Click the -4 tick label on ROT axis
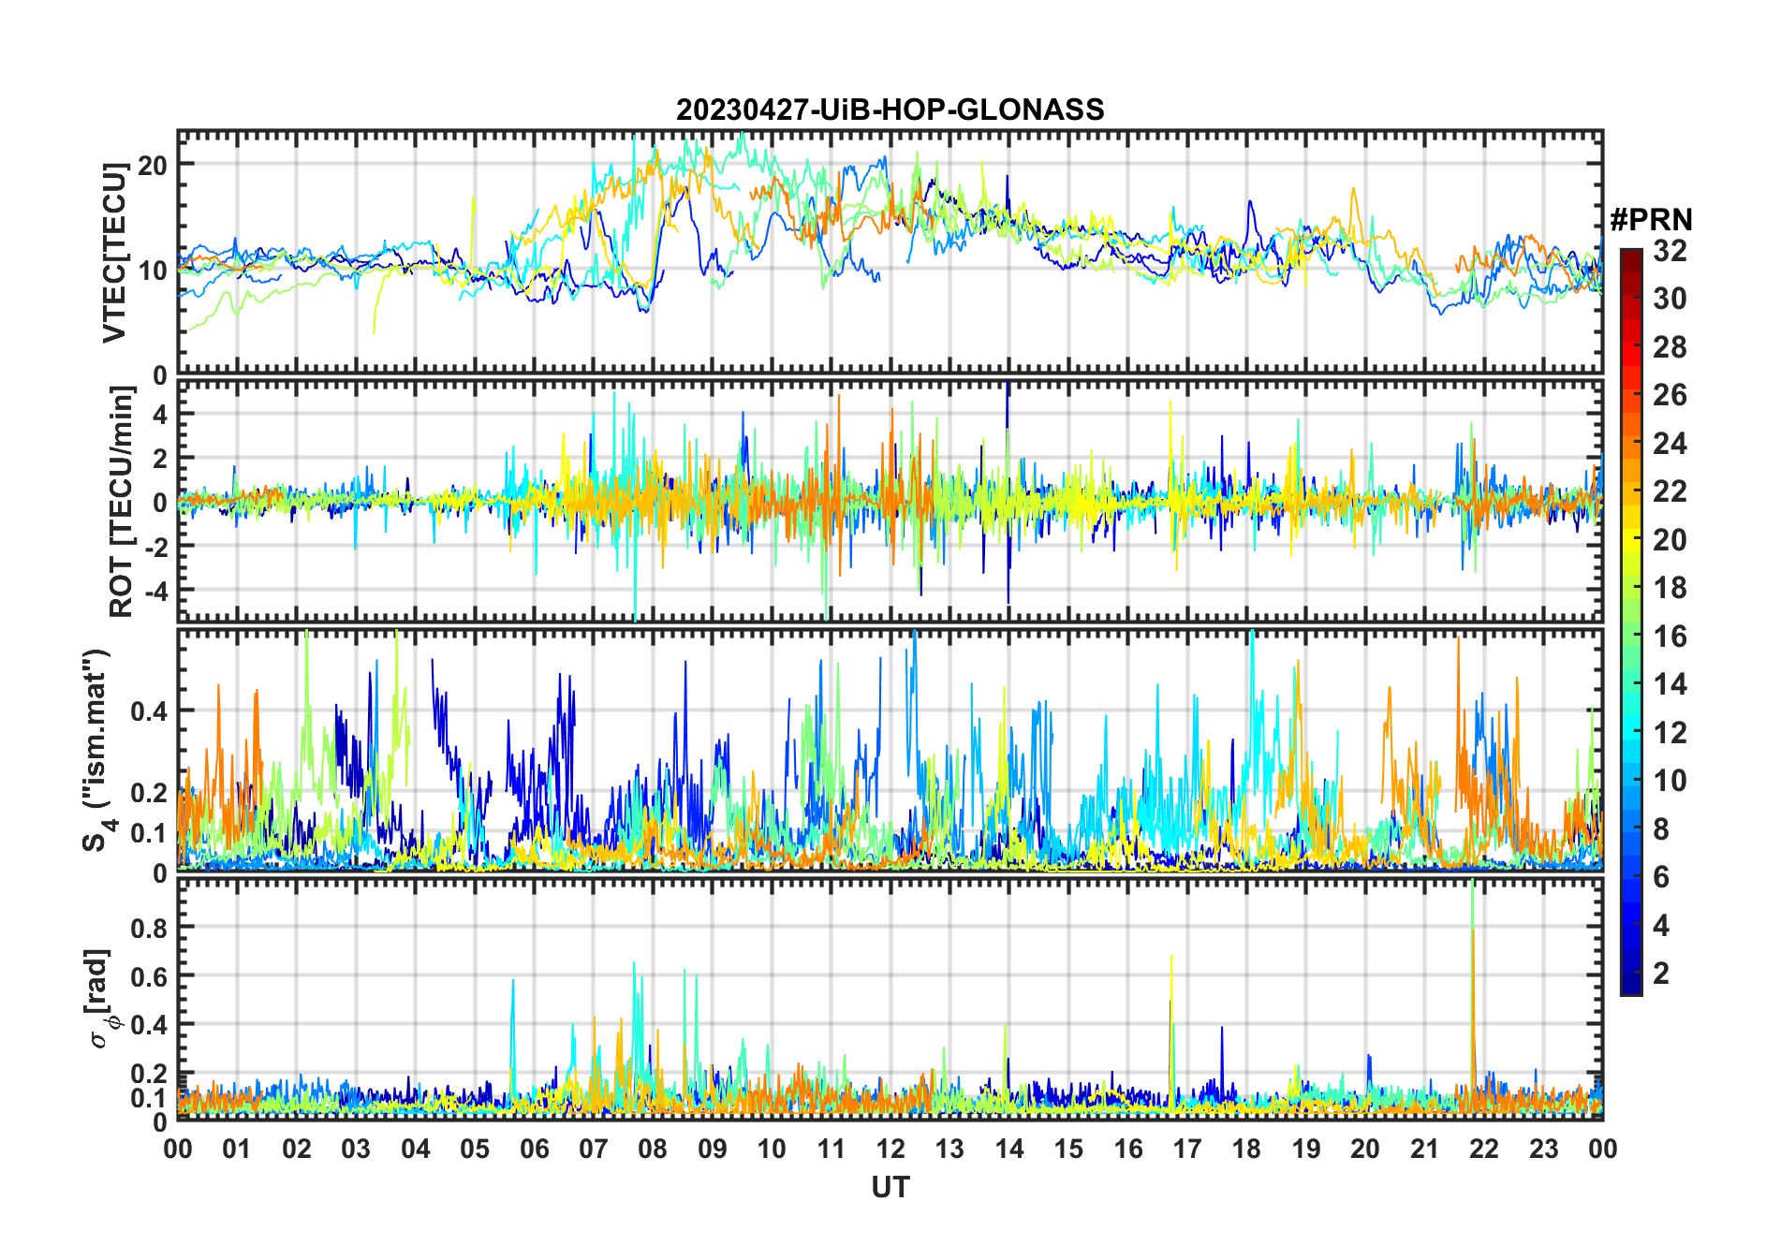The image size is (1781, 1245). [x=154, y=591]
